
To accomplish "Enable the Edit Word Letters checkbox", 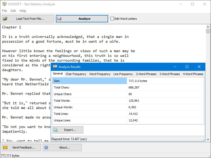I will tap(112, 18).
